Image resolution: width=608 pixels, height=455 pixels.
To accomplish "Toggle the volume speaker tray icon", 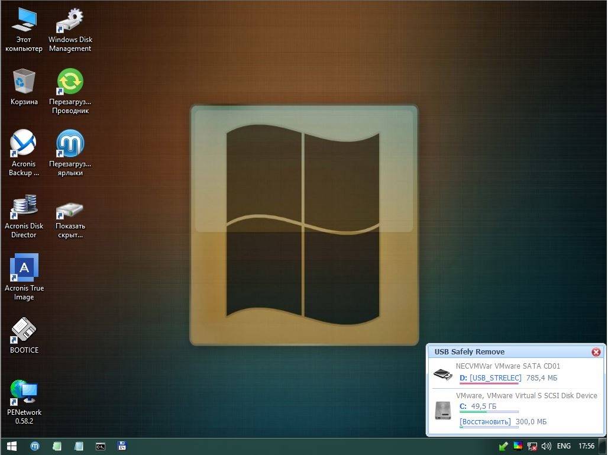I will [x=546, y=446].
